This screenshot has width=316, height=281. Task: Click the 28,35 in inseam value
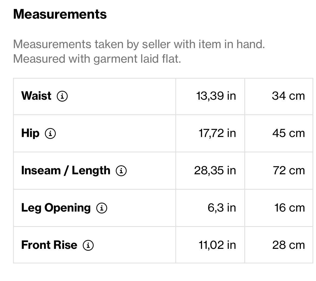[215, 170]
